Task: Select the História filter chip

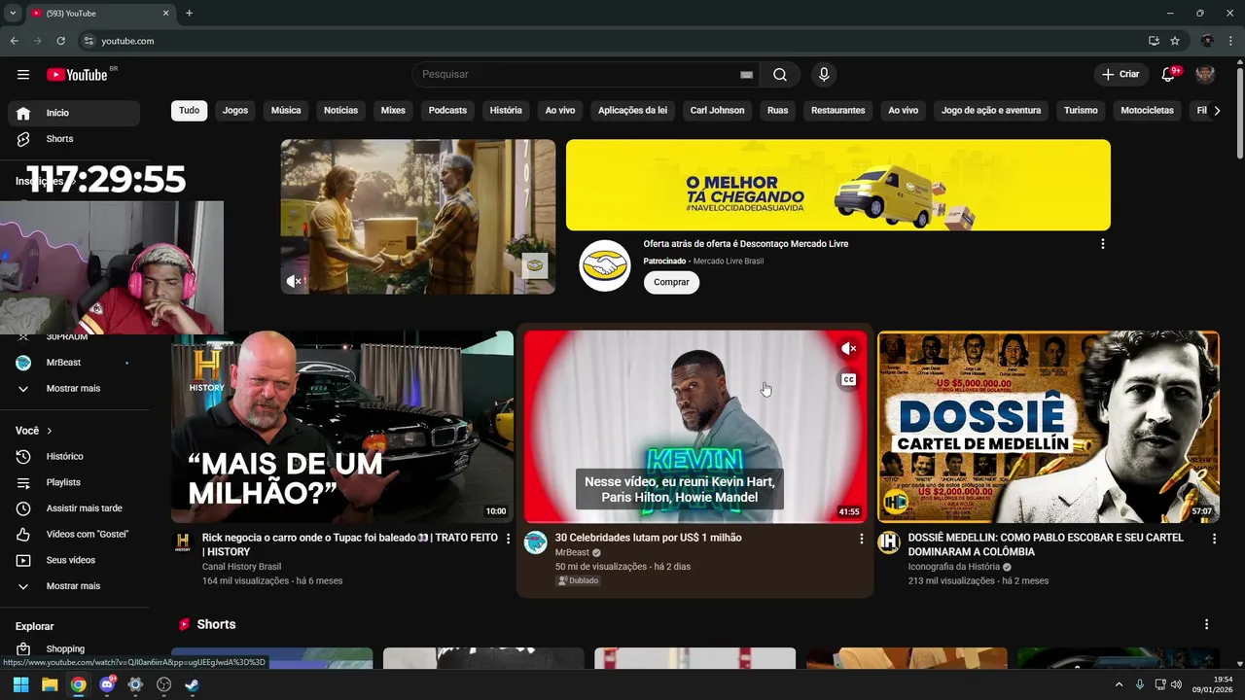Action: [x=506, y=111]
